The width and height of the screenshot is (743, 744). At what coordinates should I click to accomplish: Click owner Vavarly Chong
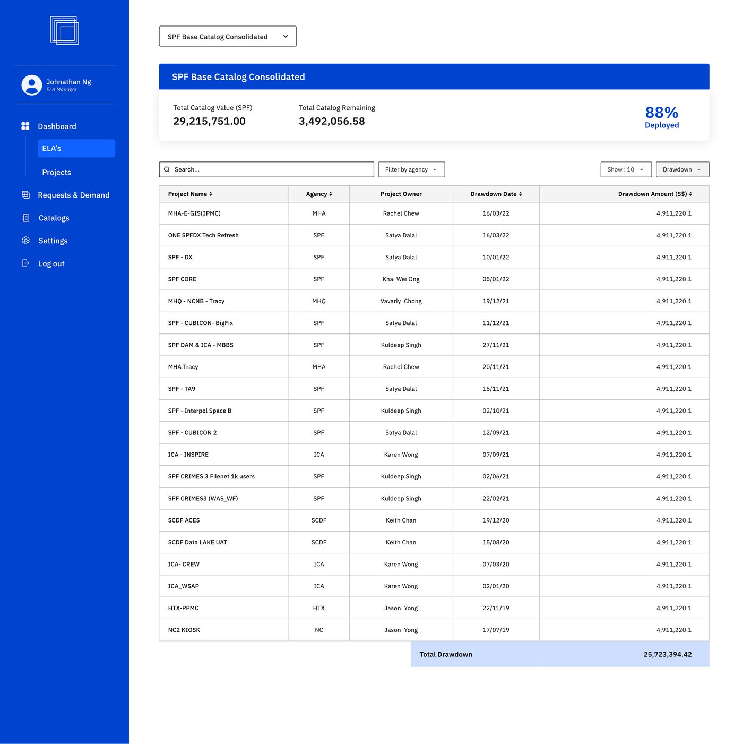point(401,301)
